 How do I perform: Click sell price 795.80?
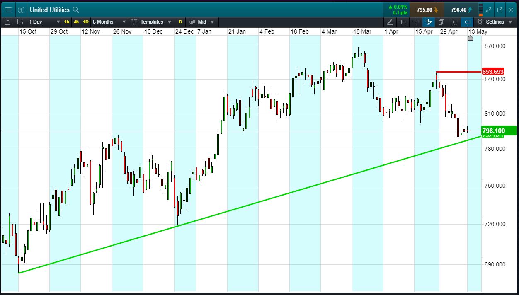427,10
